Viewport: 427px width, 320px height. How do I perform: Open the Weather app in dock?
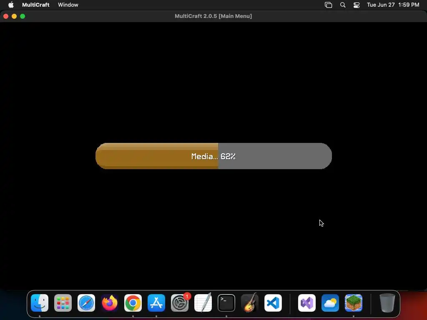pos(330,303)
